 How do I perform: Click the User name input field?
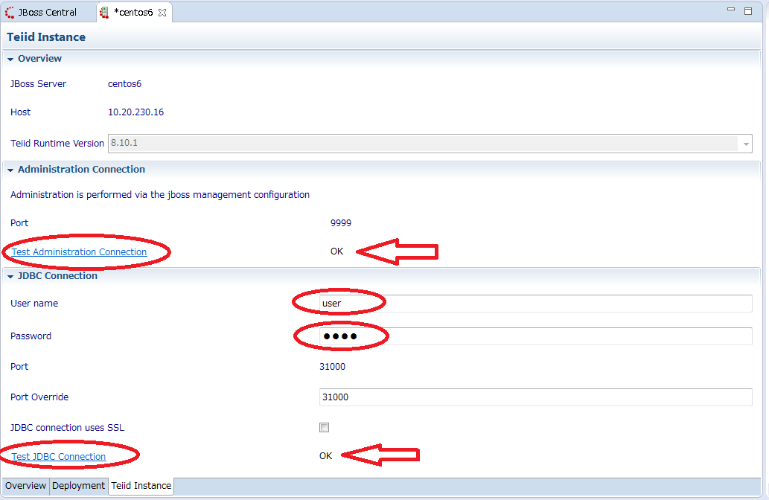(x=535, y=304)
